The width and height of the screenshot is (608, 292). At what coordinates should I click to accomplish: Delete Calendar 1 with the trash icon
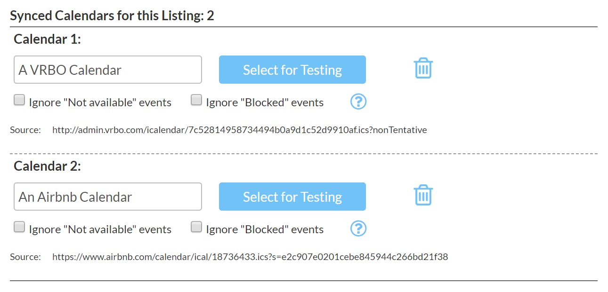tap(423, 69)
